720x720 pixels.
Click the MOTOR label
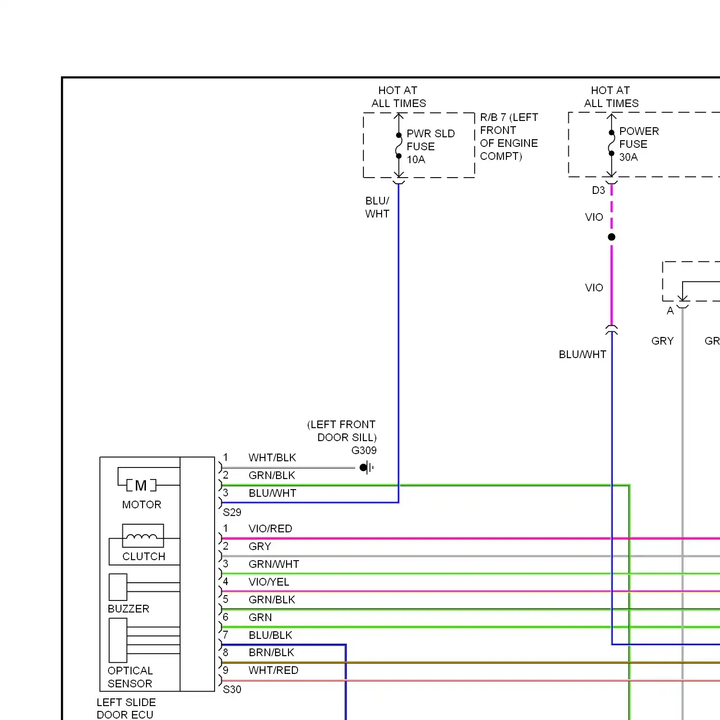tap(142, 504)
